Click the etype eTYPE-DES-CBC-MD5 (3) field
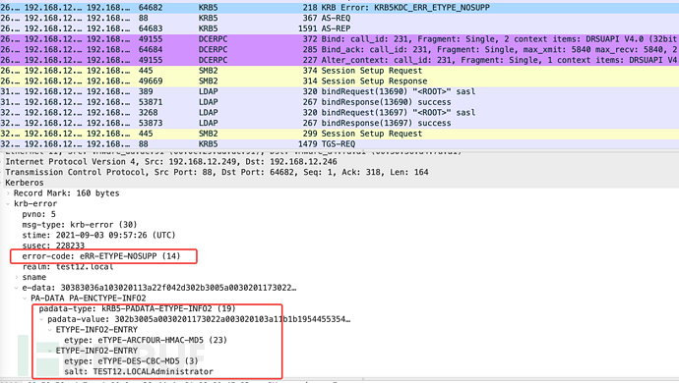 (x=131, y=361)
